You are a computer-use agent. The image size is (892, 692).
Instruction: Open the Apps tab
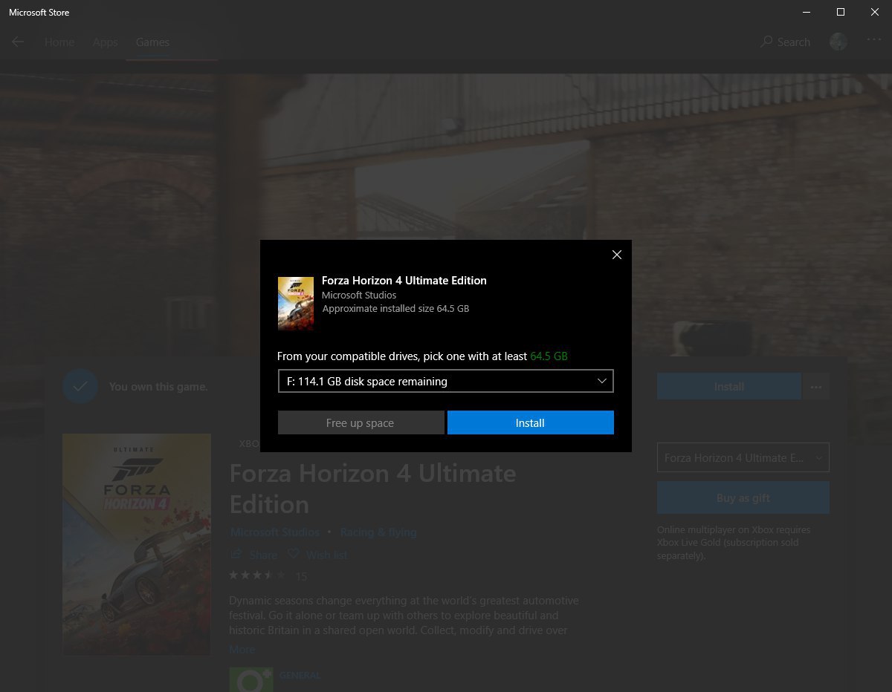[x=106, y=42]
